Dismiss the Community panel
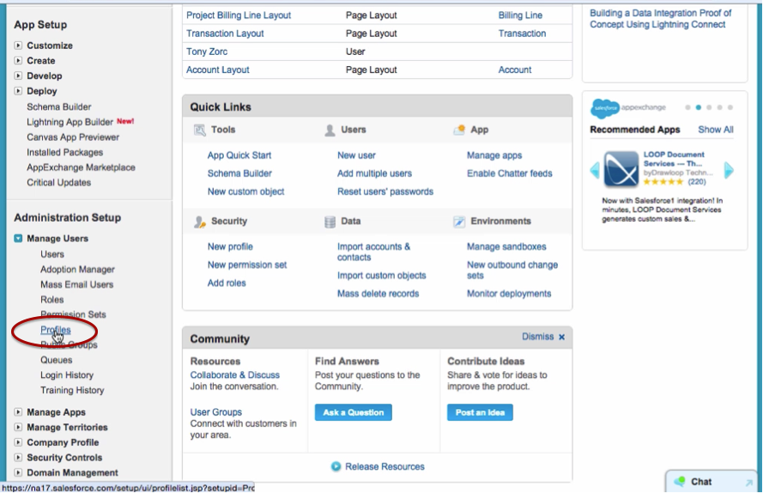 pos(537,337)
